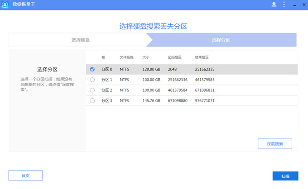Choose the 分区 2 radio button

pyautogui.click(x=92, y=90)
